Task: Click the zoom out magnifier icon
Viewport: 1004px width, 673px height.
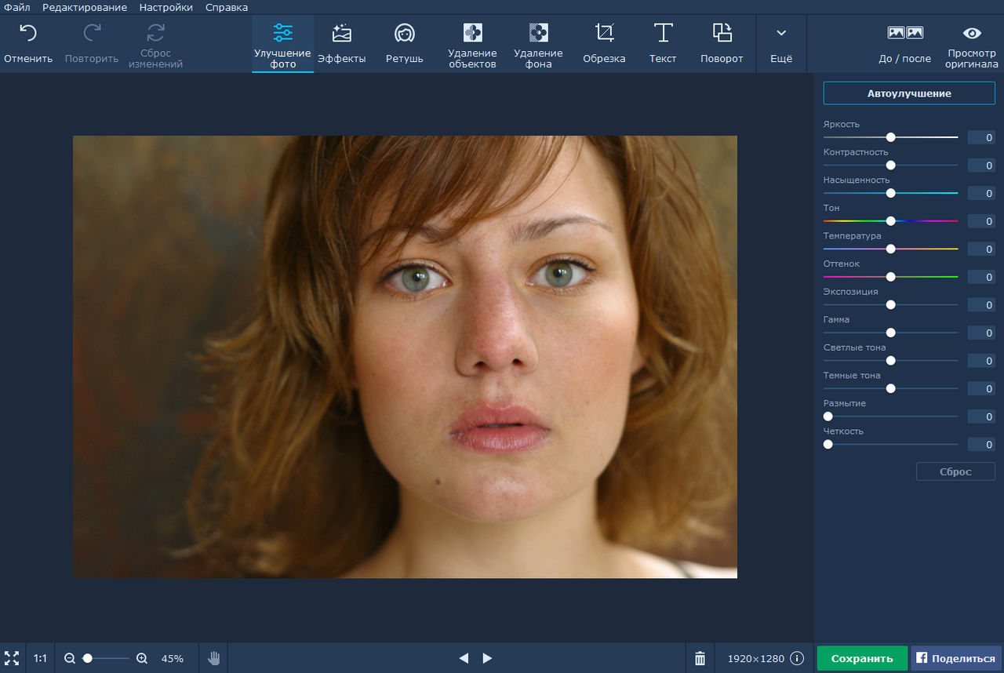Action: [x=70, y=658]
